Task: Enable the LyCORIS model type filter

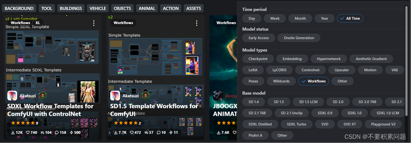Action: pyautogui.click(x=279, y=70)
